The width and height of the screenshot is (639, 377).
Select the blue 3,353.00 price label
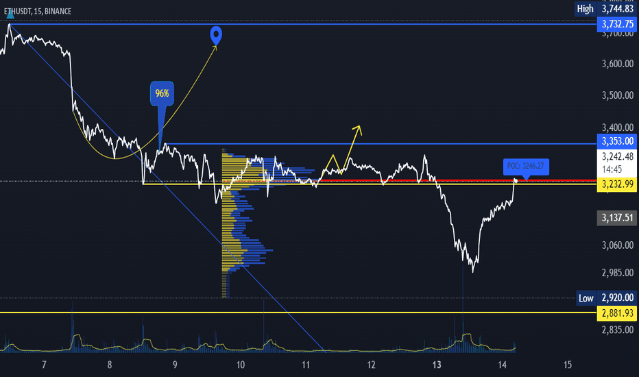(x=617, y=141)
